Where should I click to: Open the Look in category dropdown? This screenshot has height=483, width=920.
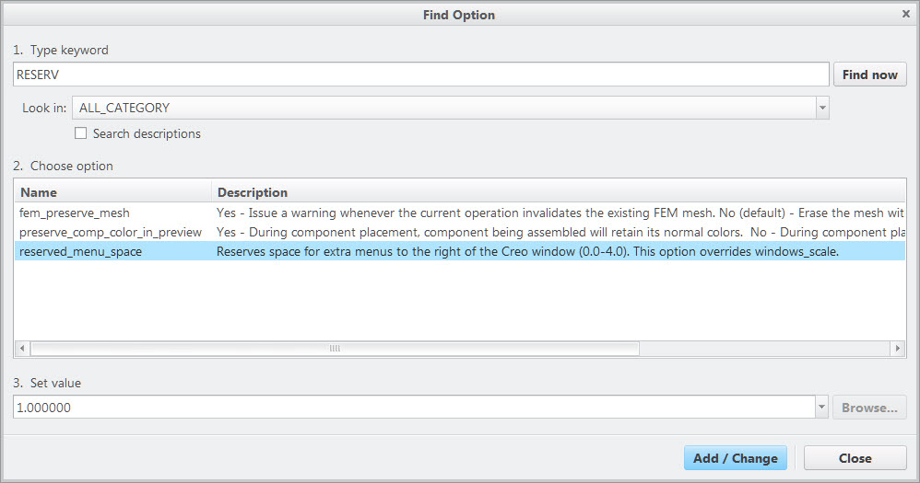pyautogui.click(x=821, y=108)
